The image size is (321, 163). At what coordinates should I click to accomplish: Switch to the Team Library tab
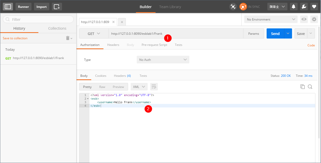[170, 7]
